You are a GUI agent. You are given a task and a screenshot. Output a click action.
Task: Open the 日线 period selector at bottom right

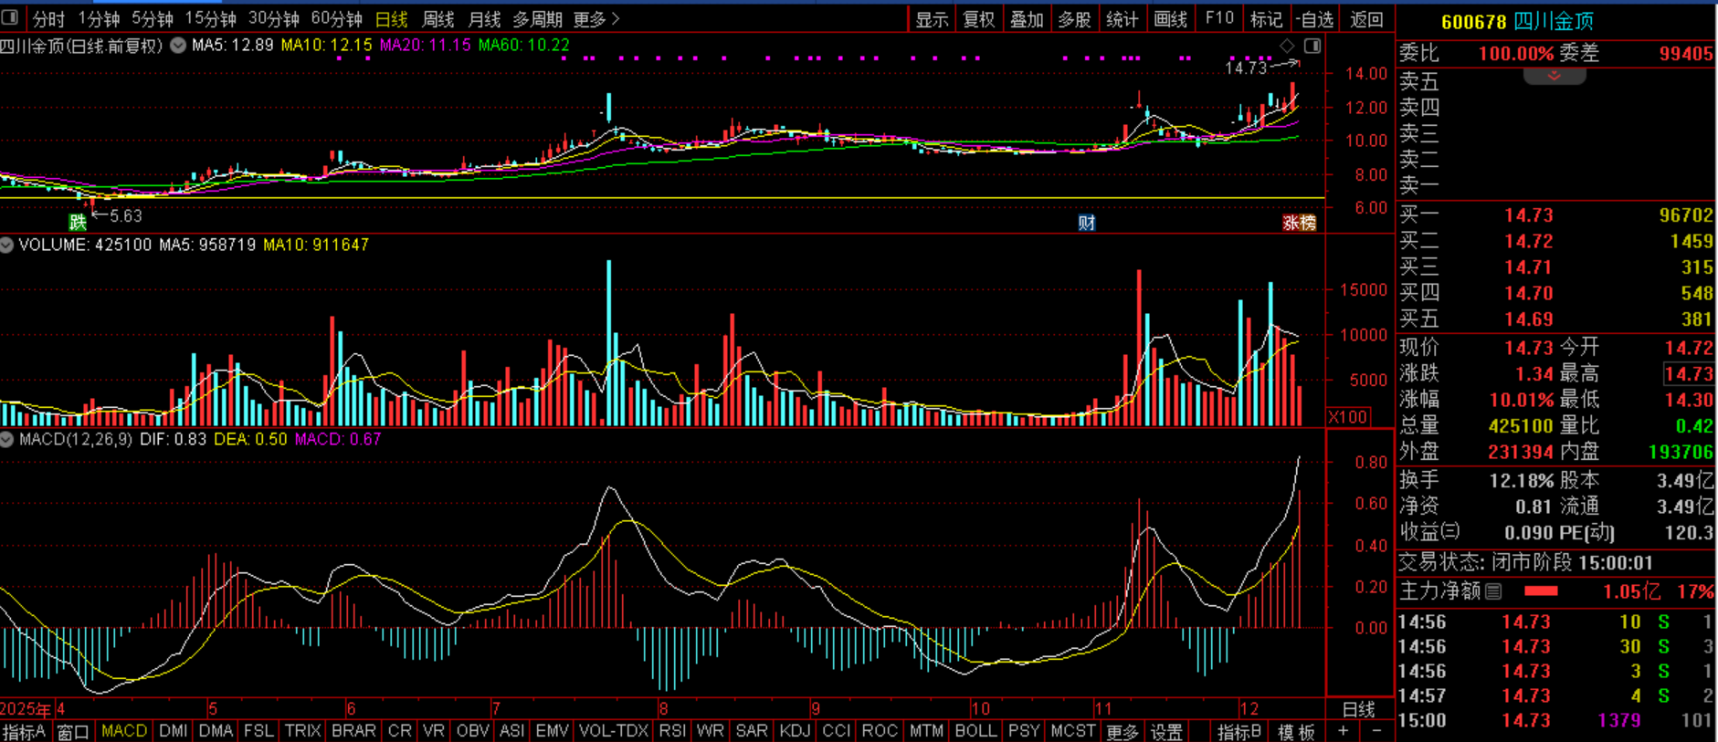pos(1358,709)
